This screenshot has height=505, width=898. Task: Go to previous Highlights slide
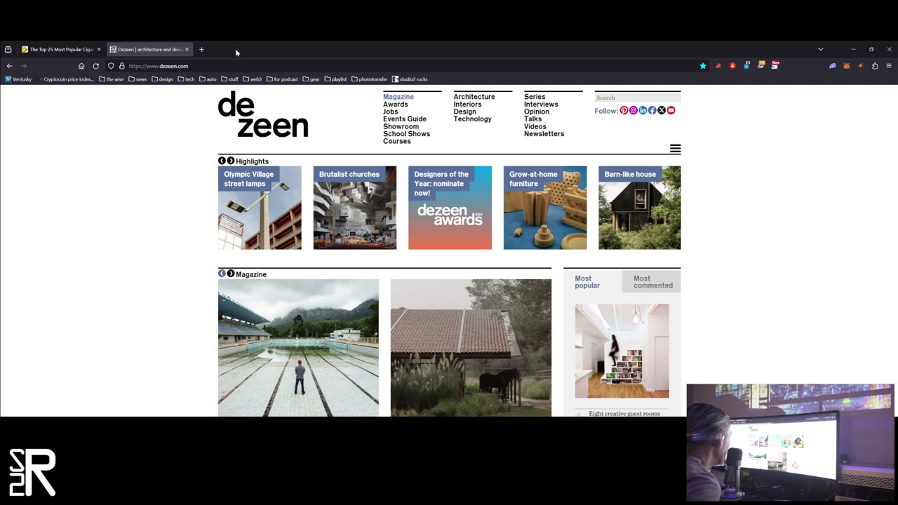tap(222, 161)
